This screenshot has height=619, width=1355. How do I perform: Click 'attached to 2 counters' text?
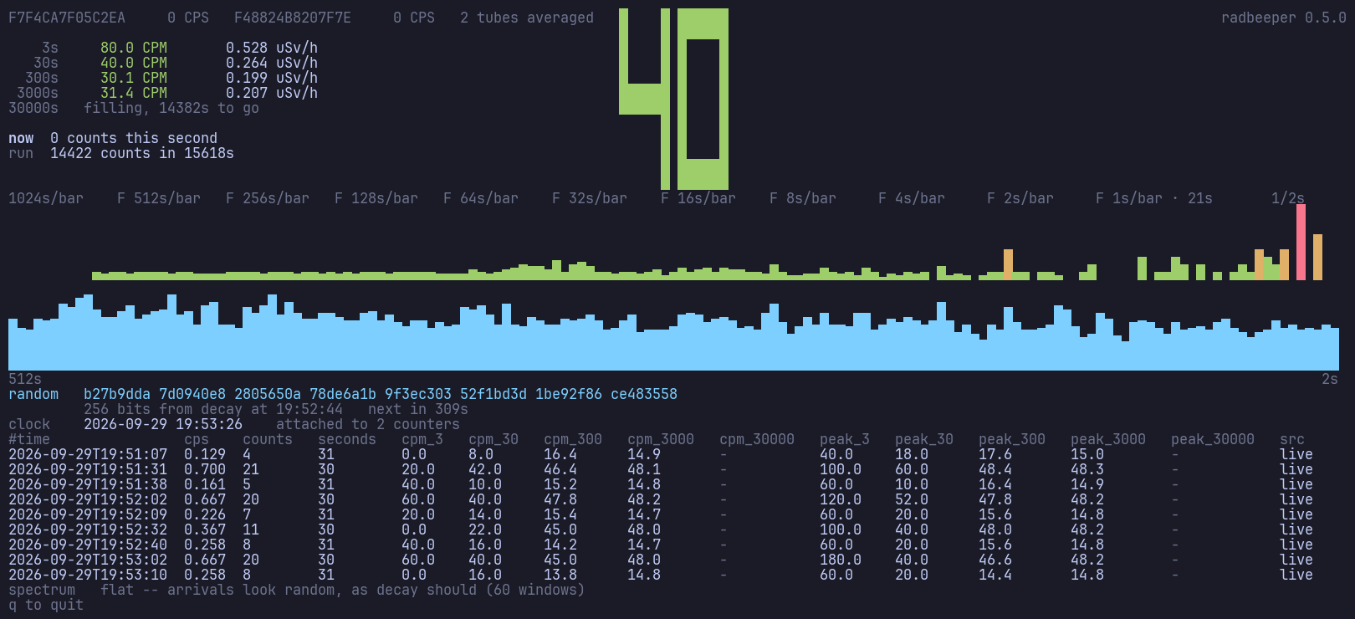tap(368, 424)
